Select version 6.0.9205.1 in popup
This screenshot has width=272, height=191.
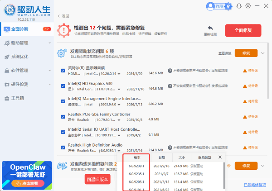click(x=136, y=182)
